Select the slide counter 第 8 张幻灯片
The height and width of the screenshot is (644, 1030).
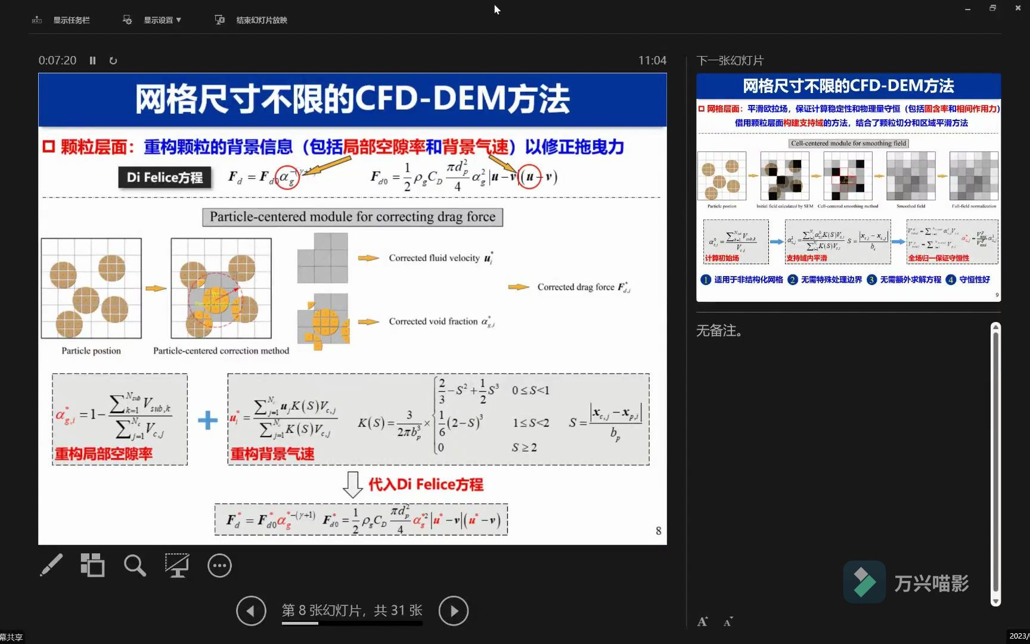[x=352, y=611]
